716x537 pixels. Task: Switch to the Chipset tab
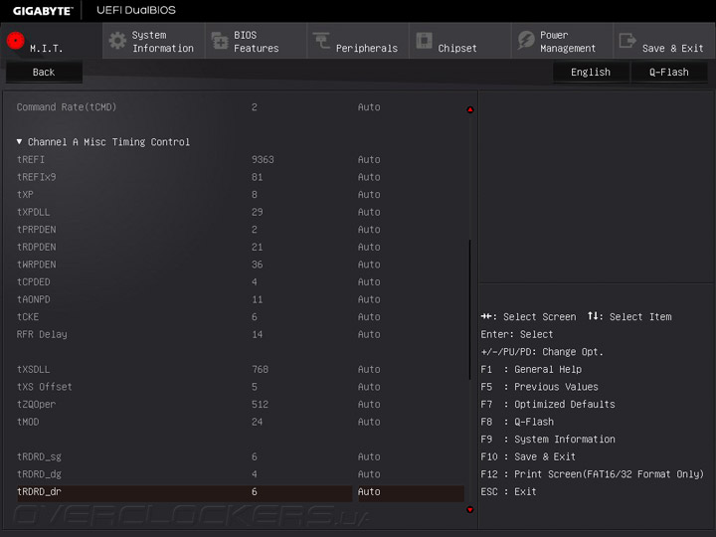tap(457, 48)
